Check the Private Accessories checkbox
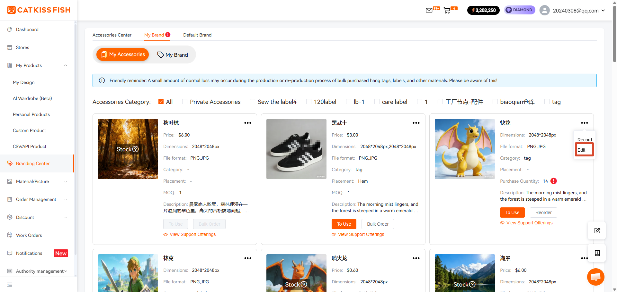 coord(185,102)
